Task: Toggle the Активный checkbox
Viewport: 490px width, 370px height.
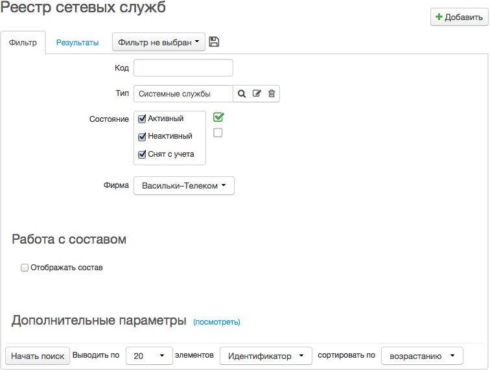Action: coord(142,119)
